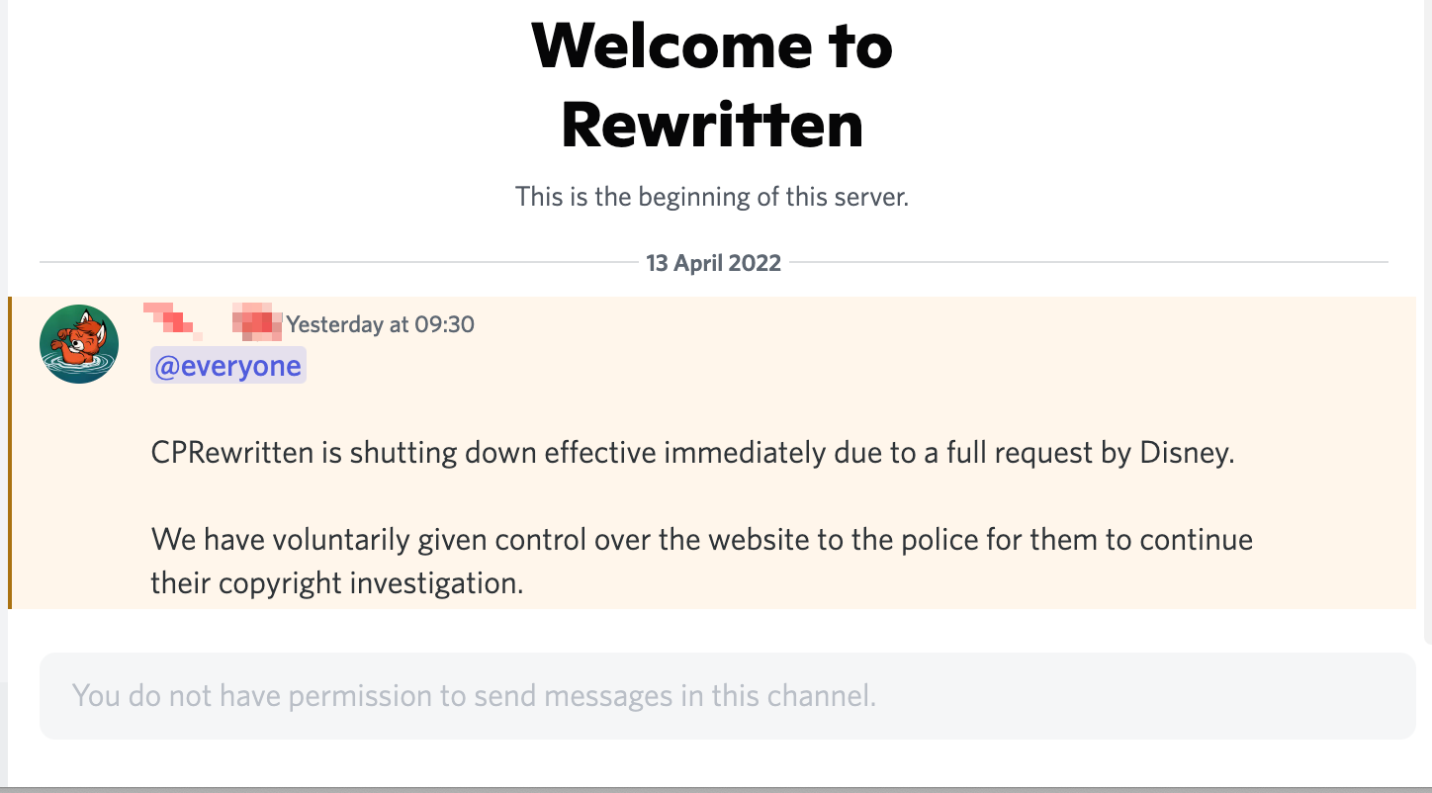Click the word 'CPRewritten' in the message
The width and height of the screenshot is (1432, 793).
232,453
